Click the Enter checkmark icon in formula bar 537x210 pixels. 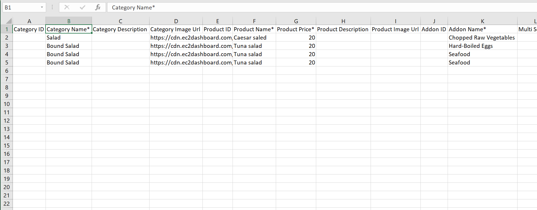(x=82, y=7)
